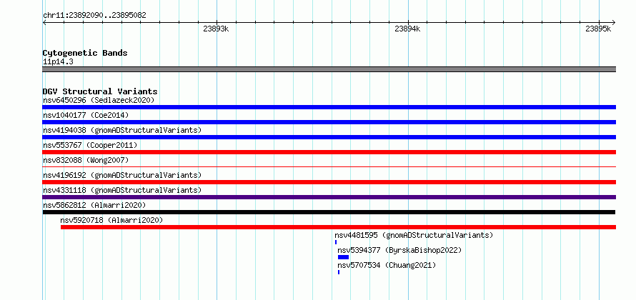Click nsv4331118 (gnomADStructuralVariants) label
The image size is (636, 300).
tap(122, 190)
